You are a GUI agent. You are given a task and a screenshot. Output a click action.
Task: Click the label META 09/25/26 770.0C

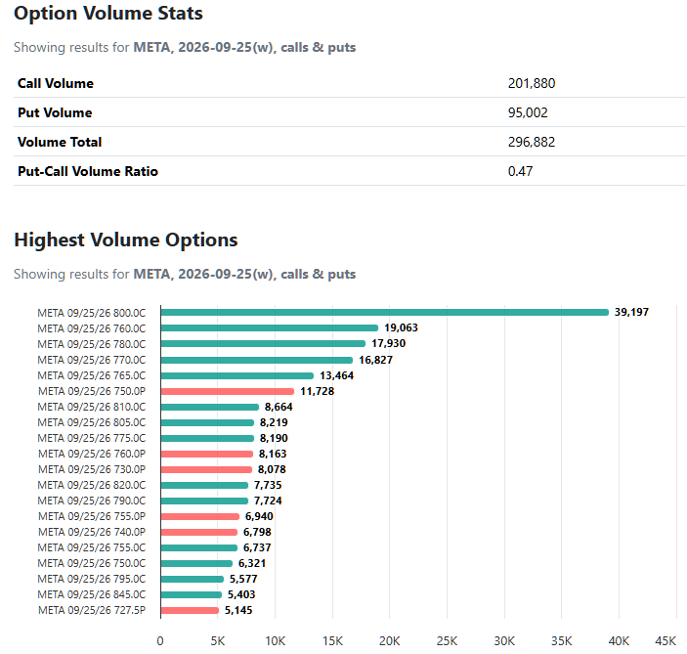coord(92,360)
